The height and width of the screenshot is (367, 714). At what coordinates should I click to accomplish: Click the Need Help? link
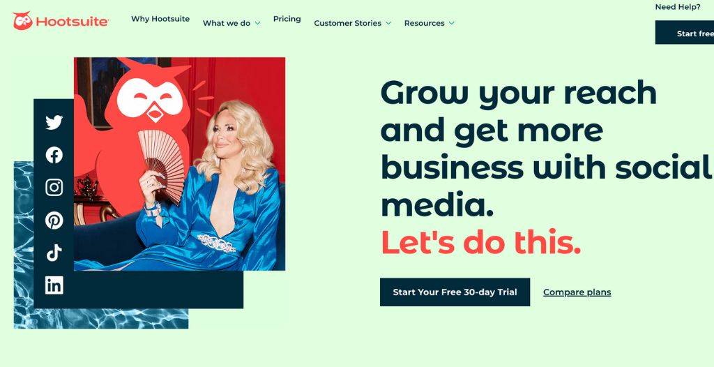pyautogui.click(x=678, y=7)
